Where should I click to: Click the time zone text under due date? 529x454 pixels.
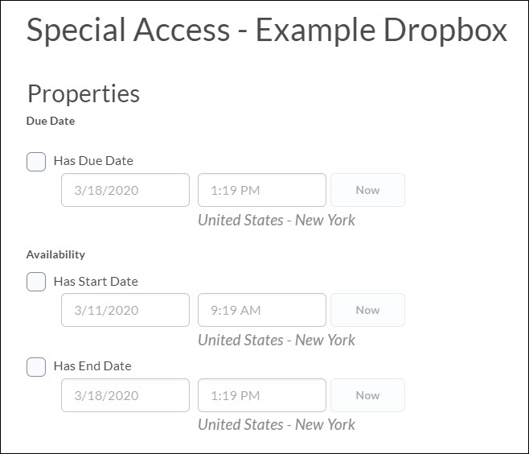pos(277,220)
